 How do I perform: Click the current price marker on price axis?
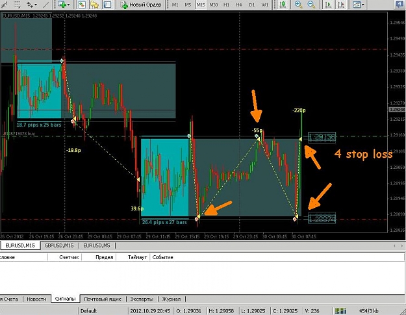point(397,110)
